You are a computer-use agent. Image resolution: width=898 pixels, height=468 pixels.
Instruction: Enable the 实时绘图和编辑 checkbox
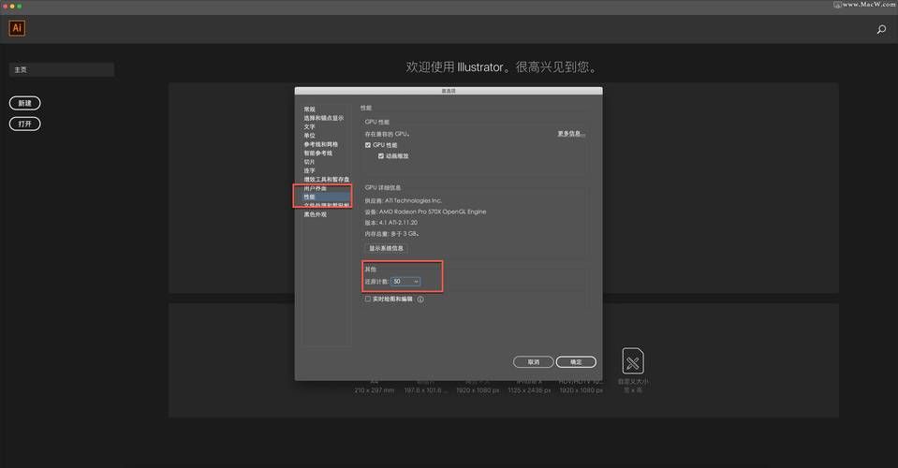tap(368, 300)
